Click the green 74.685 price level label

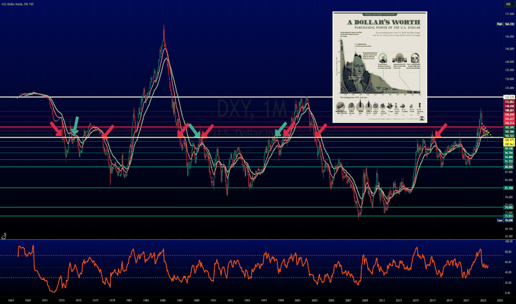point(509,207)
